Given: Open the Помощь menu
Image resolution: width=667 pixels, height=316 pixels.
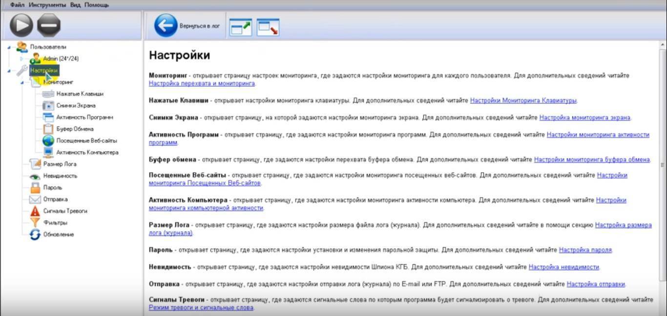Looking at the screenshot, I should coord(97,5).
